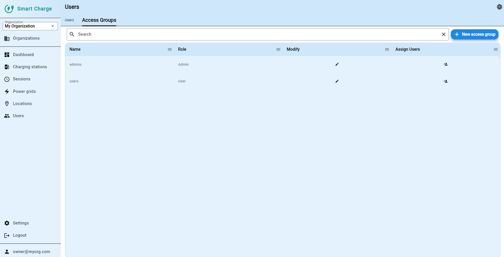The height and width of the screenshot is (257, 504).
Task: Clear the search with the X icon
Action: point(443,34)
